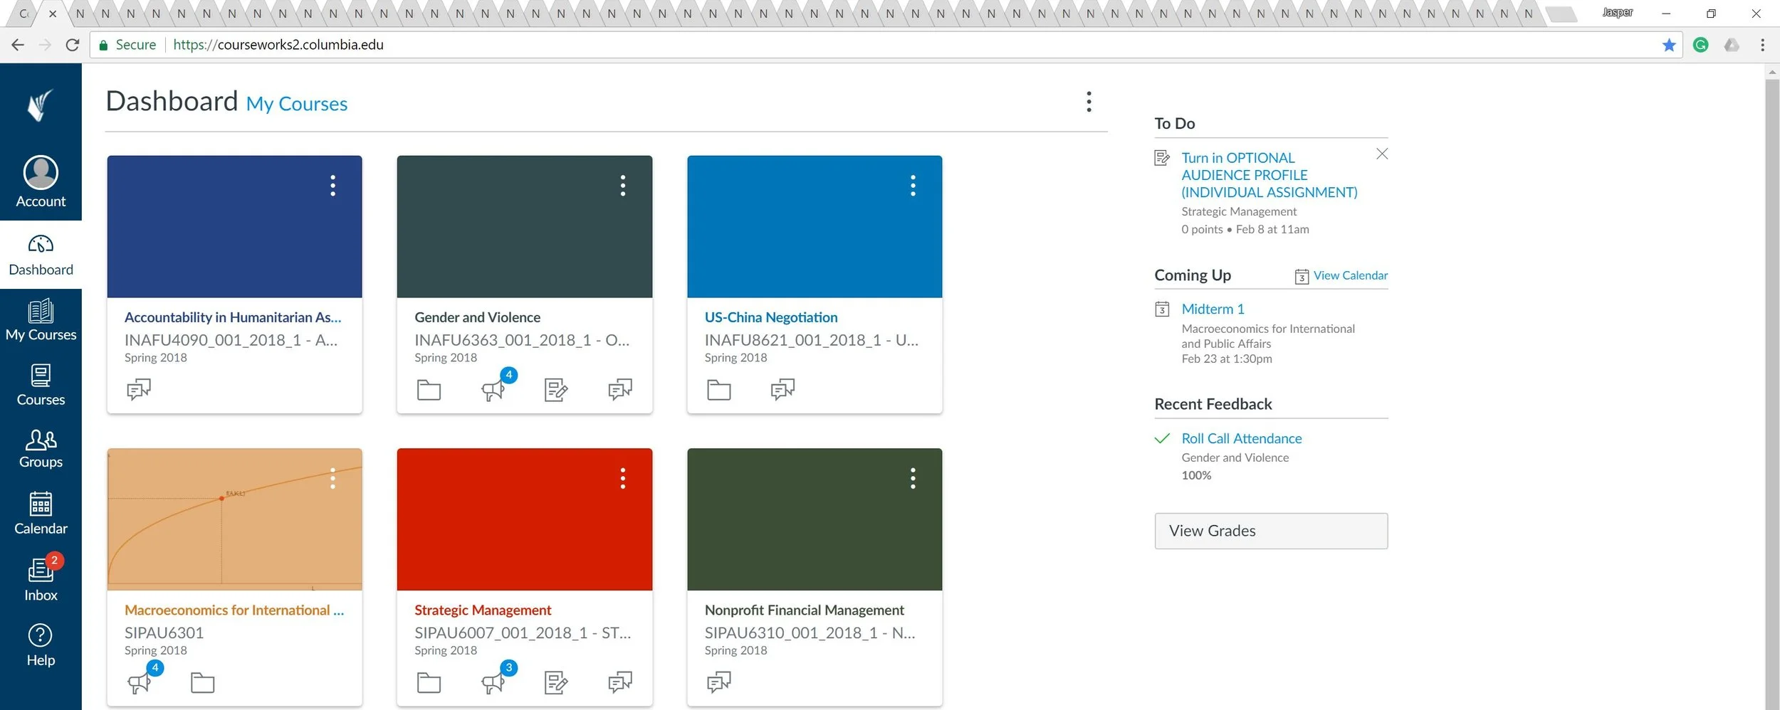Open options menu on Nonprofit Financial Management card
Screen dimensions: 1780x710
point(913,478)
